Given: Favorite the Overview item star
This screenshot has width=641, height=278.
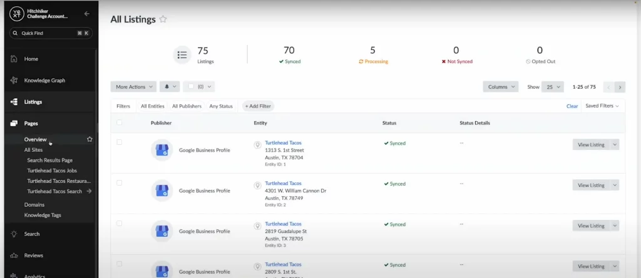Looking at the screenshot, I should coord(90,139).
